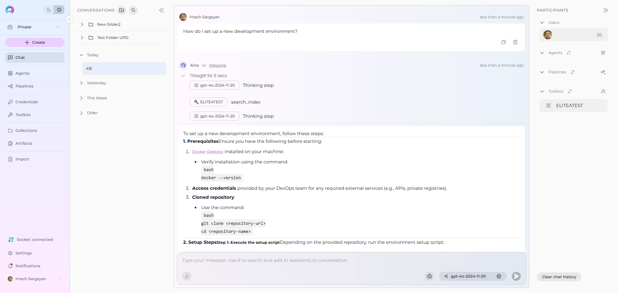Click the Clear chat history button
The width and height of the screenshot is (618, 293).
pyautogui.click(x=559, y=277)
